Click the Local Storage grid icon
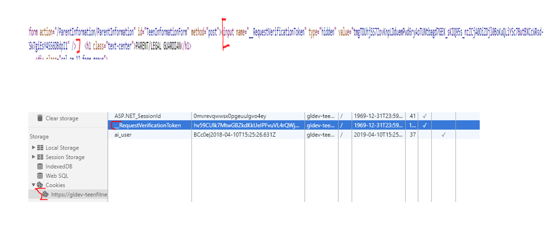The image size is (548, 242). [x=41, y=148]
